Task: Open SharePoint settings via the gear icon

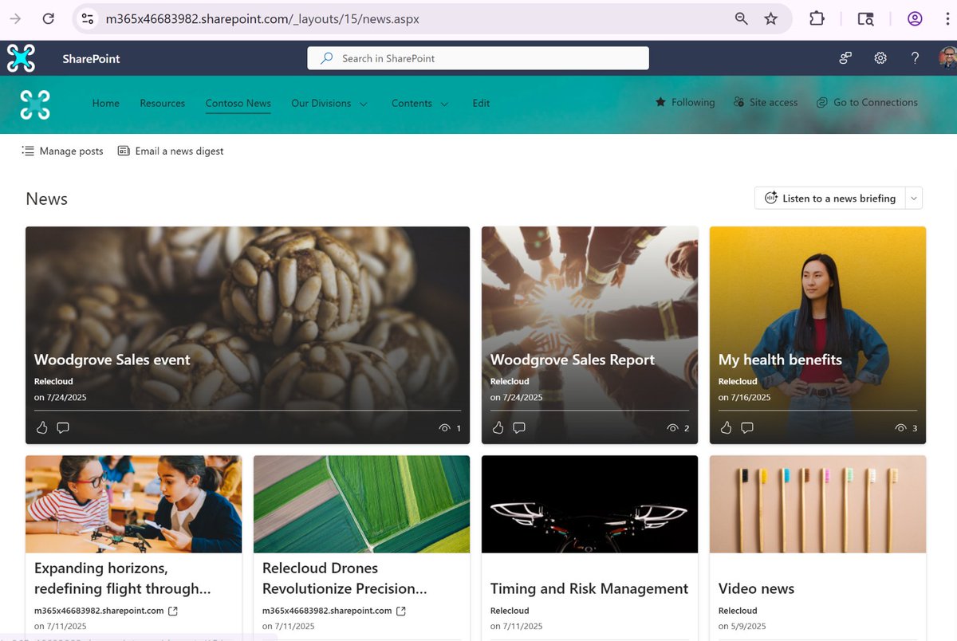Action: pyautogui.click(x=880, y=58)
